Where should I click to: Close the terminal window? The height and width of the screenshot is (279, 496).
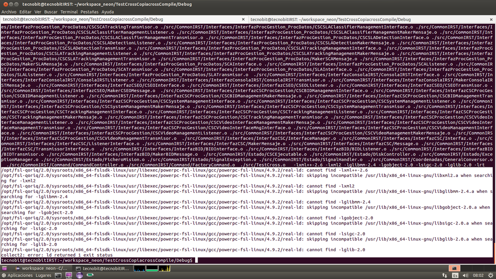[x=5, y=4]
